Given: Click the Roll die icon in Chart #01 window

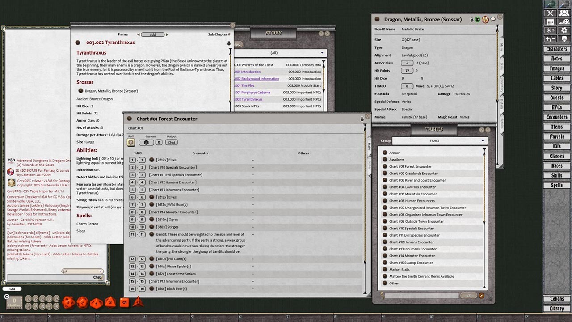Looking at the screenshot, I should coord(131,142).
